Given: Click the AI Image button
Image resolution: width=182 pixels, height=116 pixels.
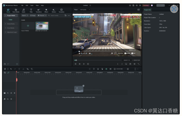Looking at the screenshot, I should (x=33, y=16).
